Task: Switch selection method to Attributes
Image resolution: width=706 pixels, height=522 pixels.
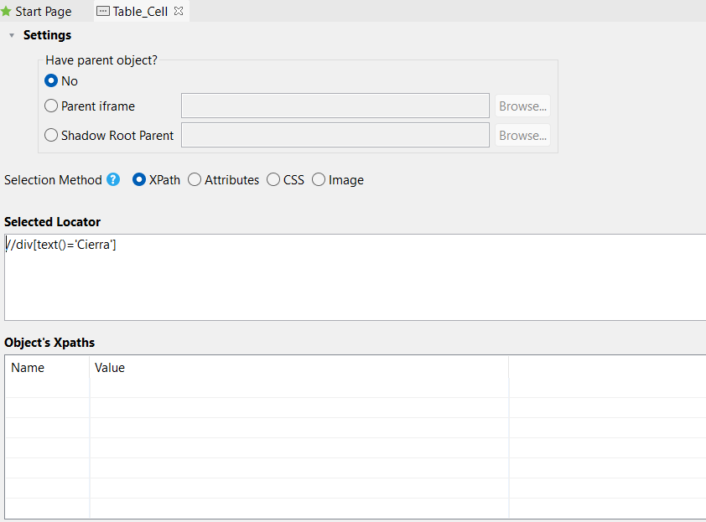Action: 195,179
